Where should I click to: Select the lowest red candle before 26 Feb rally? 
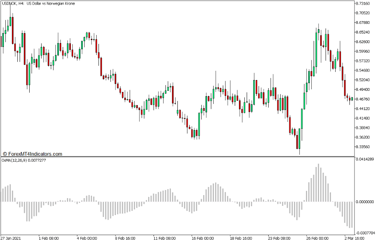tap(297, 142)
